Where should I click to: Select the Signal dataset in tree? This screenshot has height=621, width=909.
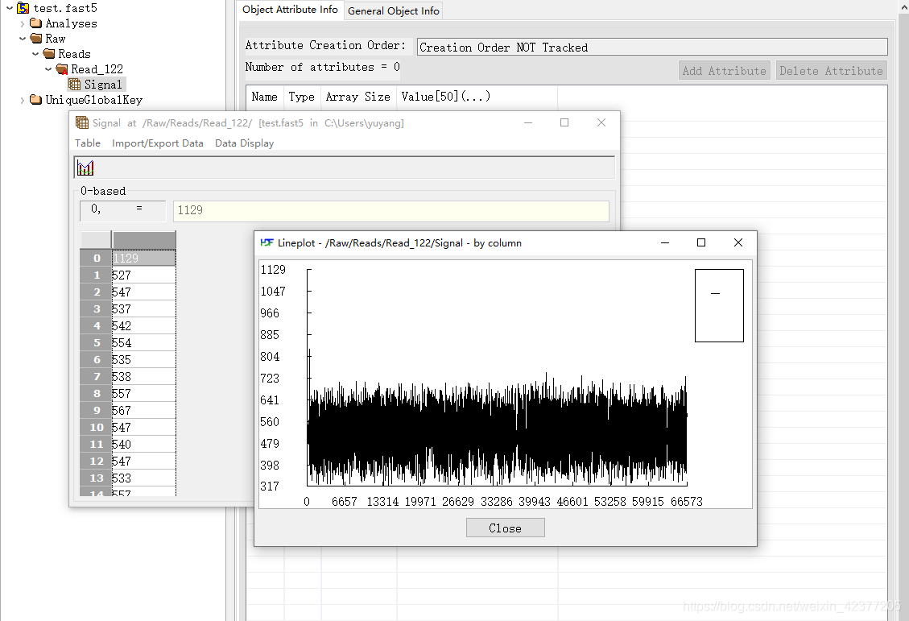103,85
